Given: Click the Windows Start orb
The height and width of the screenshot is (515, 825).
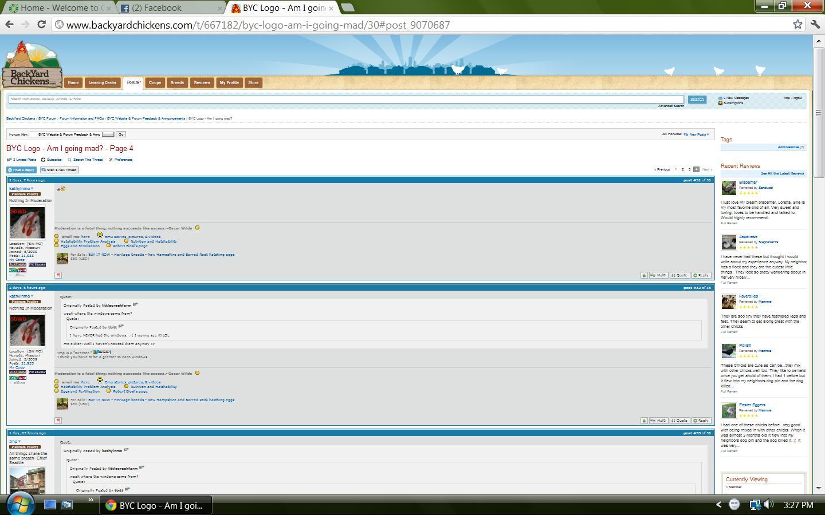Looking at the screenshot, I should click(21, 504).
